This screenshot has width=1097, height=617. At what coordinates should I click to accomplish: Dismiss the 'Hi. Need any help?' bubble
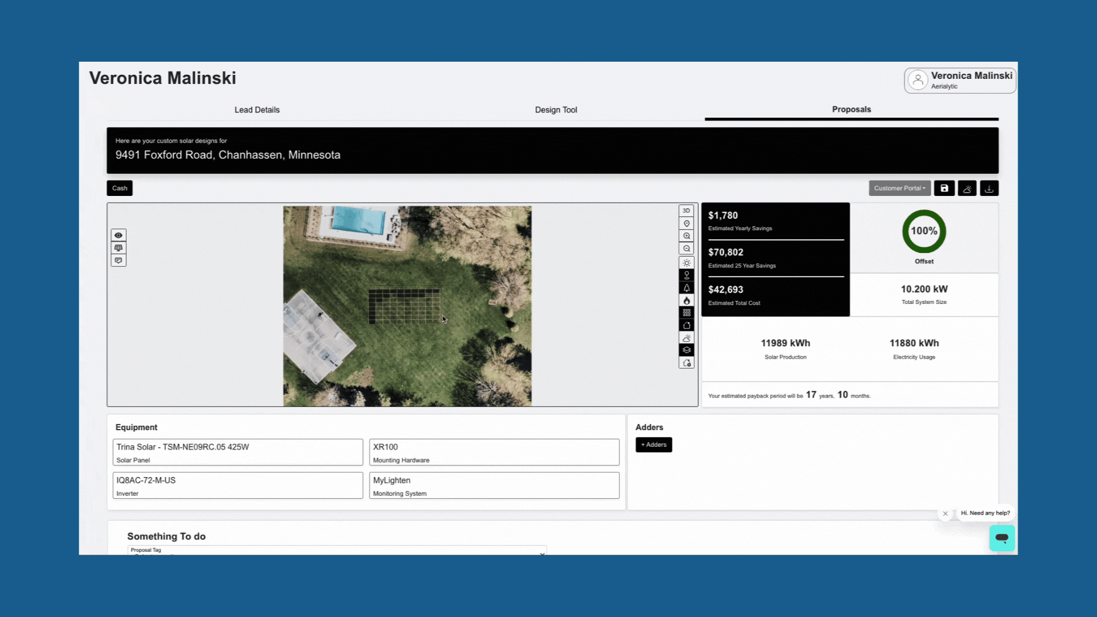pyautogui.click(x=945, y=514)
